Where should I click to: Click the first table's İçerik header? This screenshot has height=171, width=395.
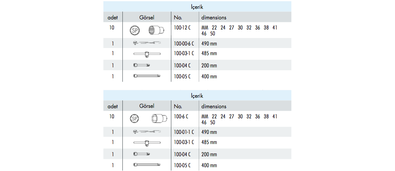click(197, 7)
